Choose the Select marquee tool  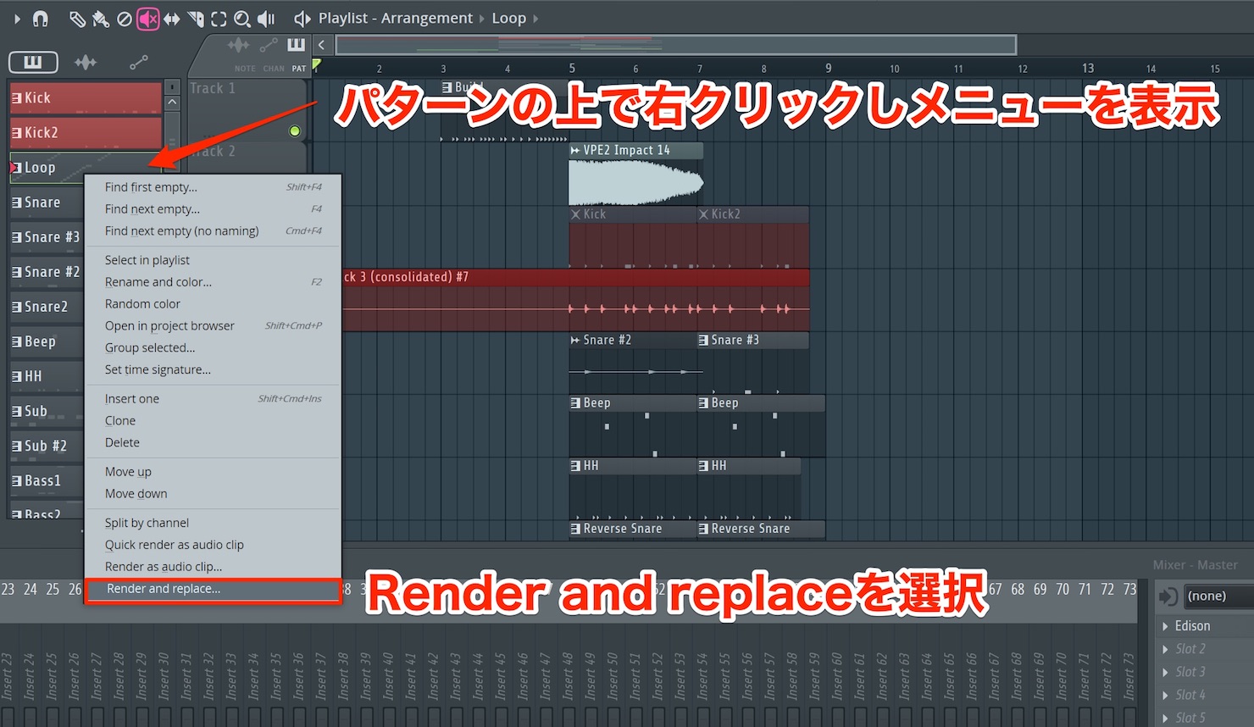coord(219,19)
